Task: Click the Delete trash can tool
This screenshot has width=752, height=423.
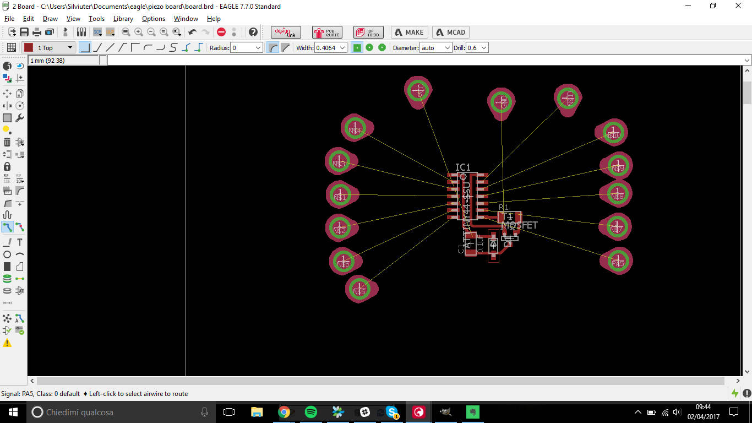Action: click(x=7, y=142)
